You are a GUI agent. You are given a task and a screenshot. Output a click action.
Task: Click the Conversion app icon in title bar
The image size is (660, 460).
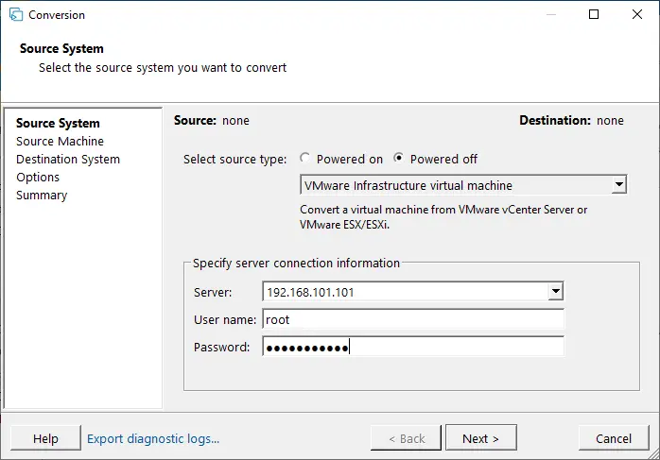pyautogui.click(x=15, y=15)
